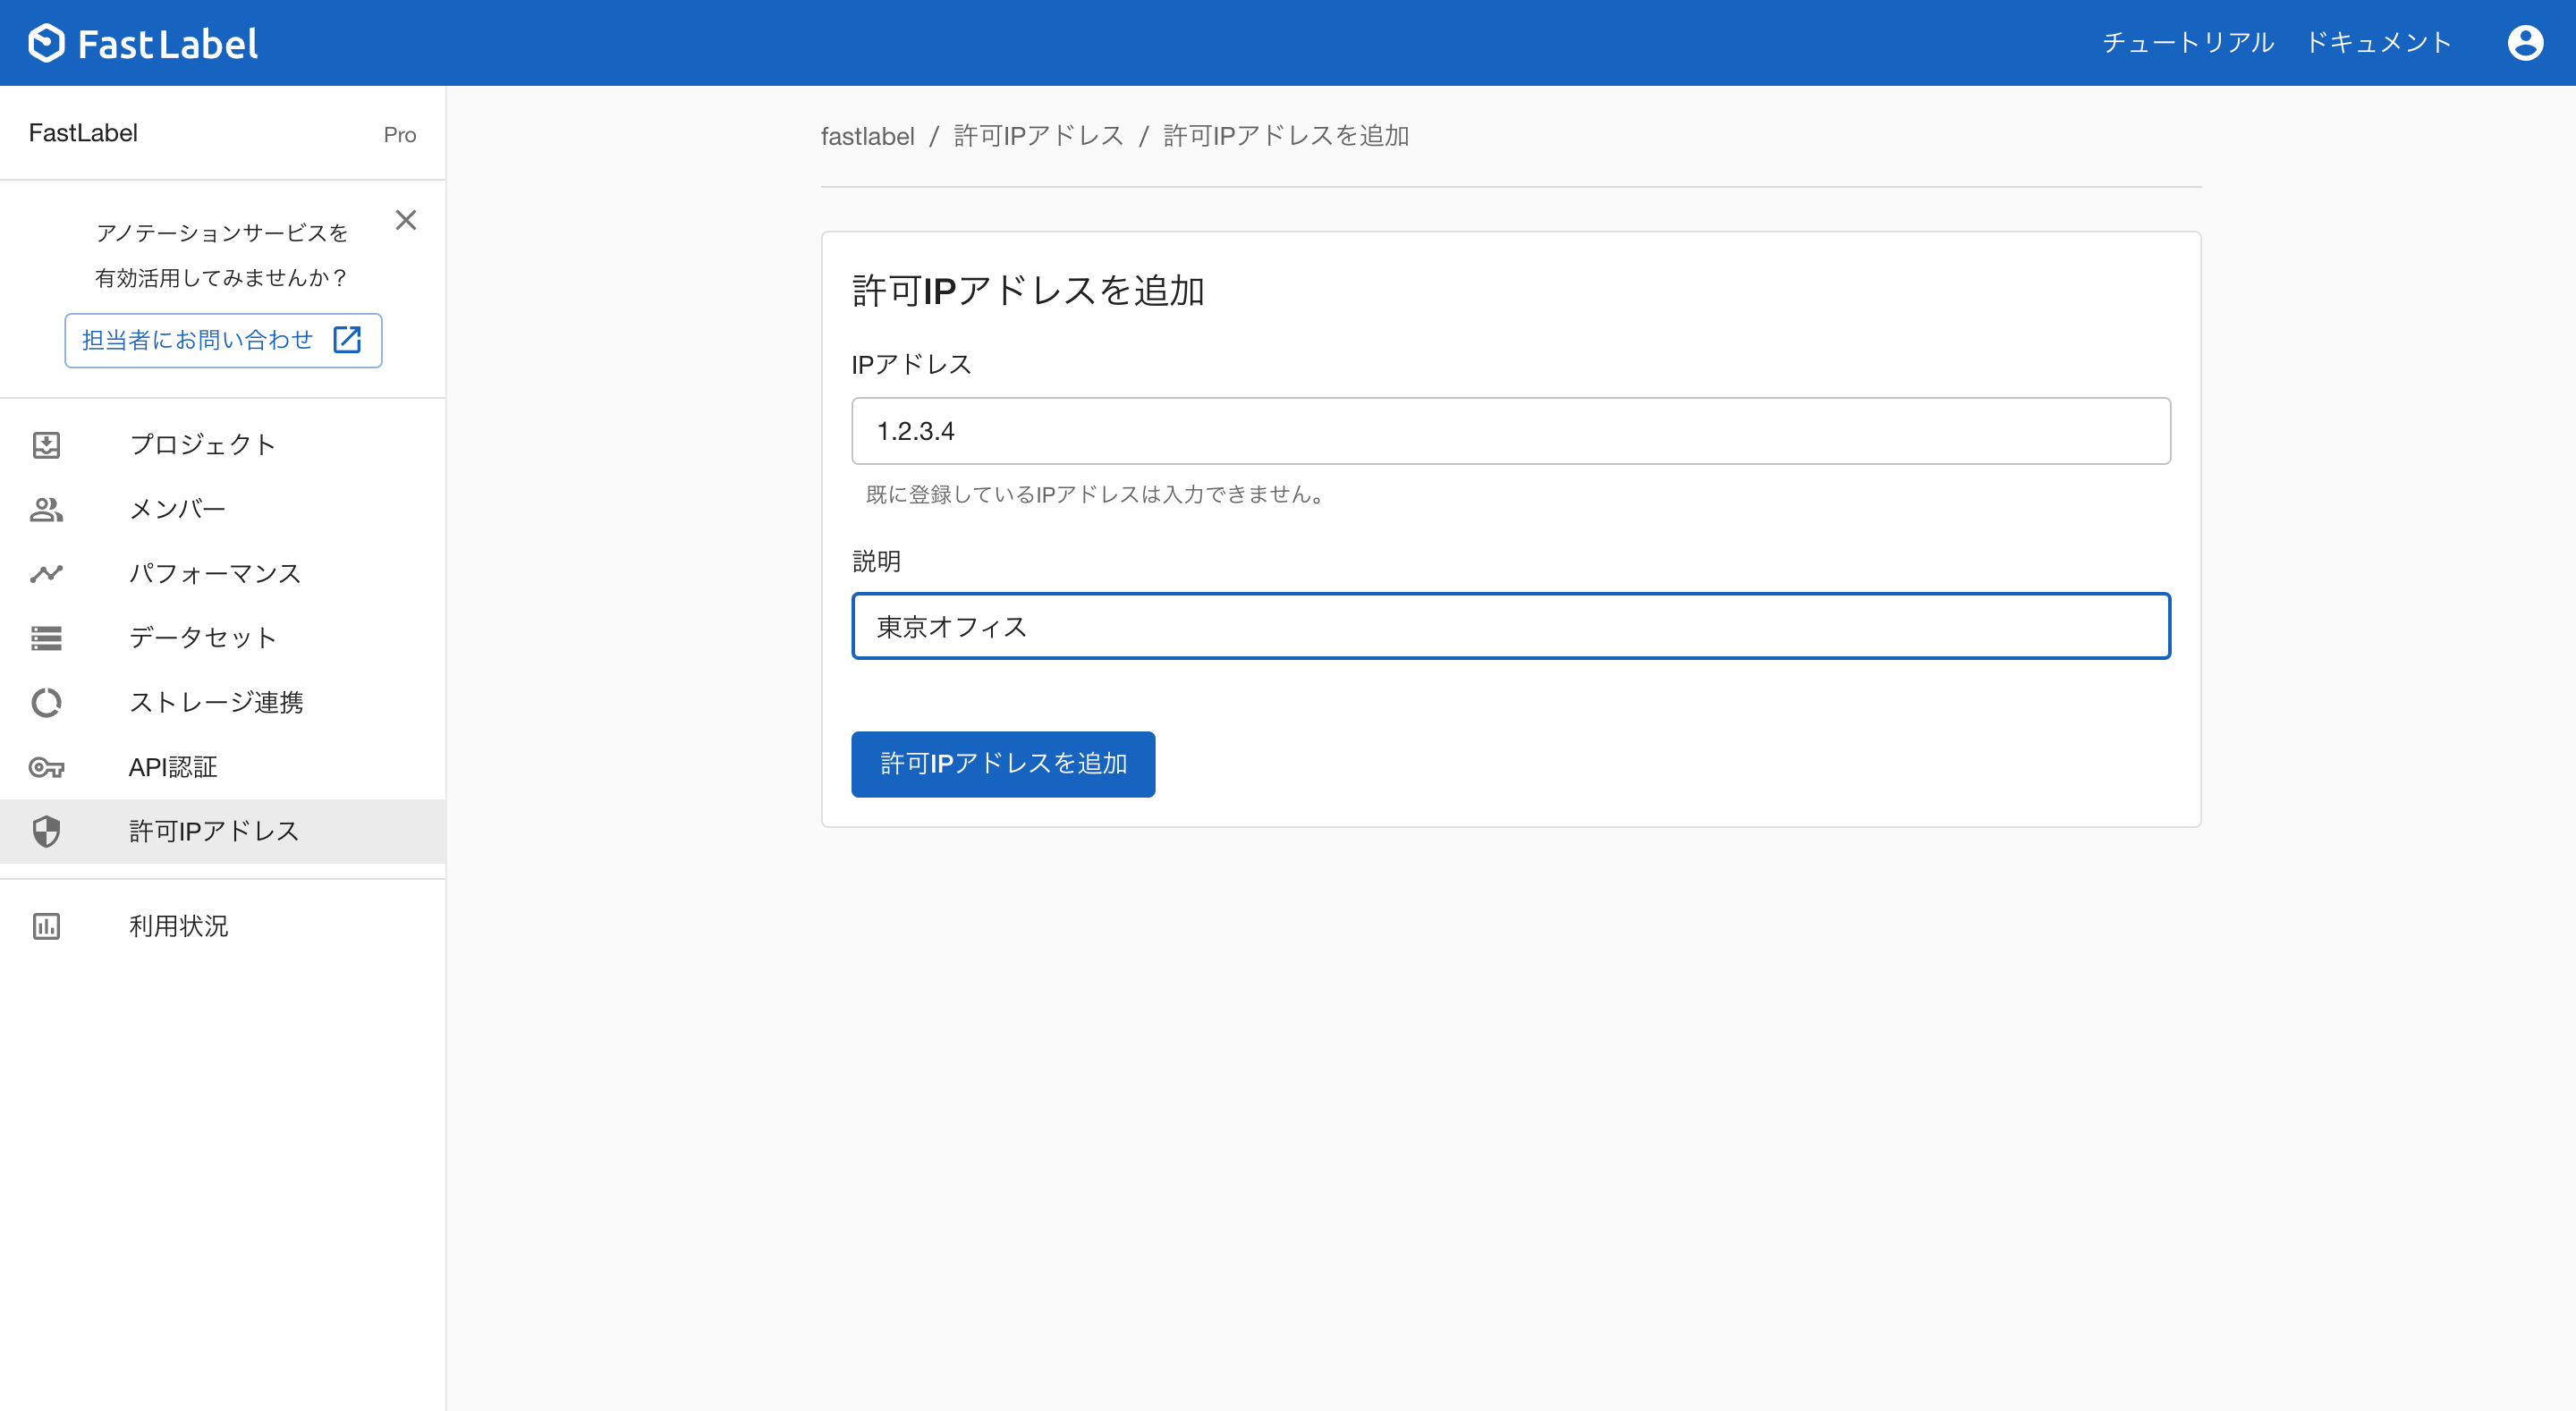Go back via 許可IPアドレス breadcrumb
Viewport: 2576px width, 1411px height.
[1039, 136]
